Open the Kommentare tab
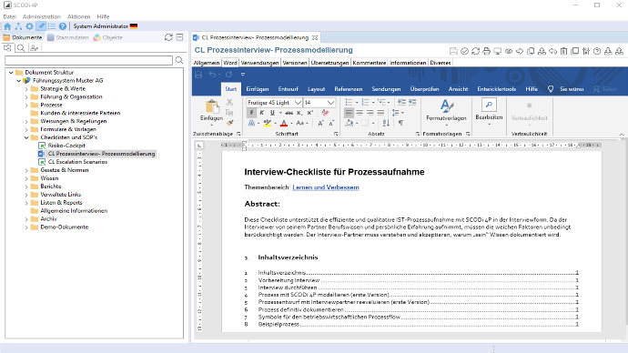 (x=370, y=63)
